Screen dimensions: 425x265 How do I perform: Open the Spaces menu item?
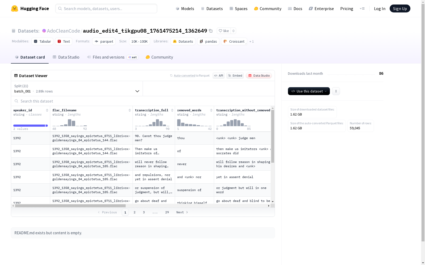pyautogui.click(x=239, y=8)
